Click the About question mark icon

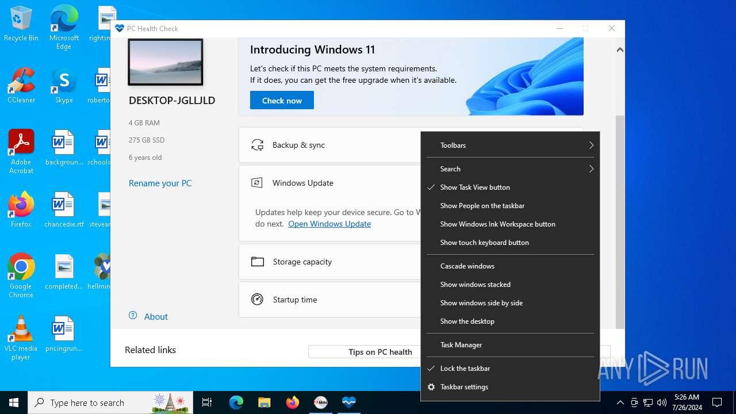(133, 316)
